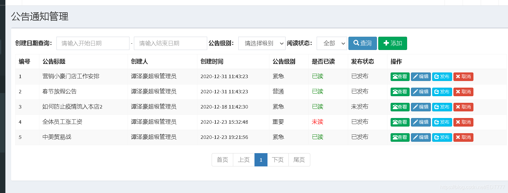Select title 春节放假公告
508x193 pixels.
coord(60,91)
